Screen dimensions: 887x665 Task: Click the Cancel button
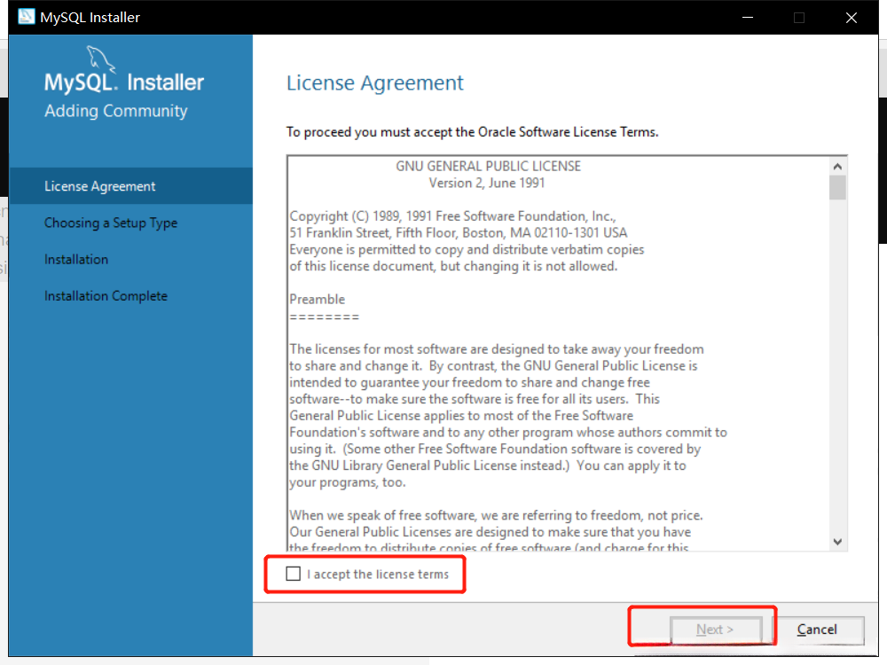pyautogui.click(x=816, y=630)
